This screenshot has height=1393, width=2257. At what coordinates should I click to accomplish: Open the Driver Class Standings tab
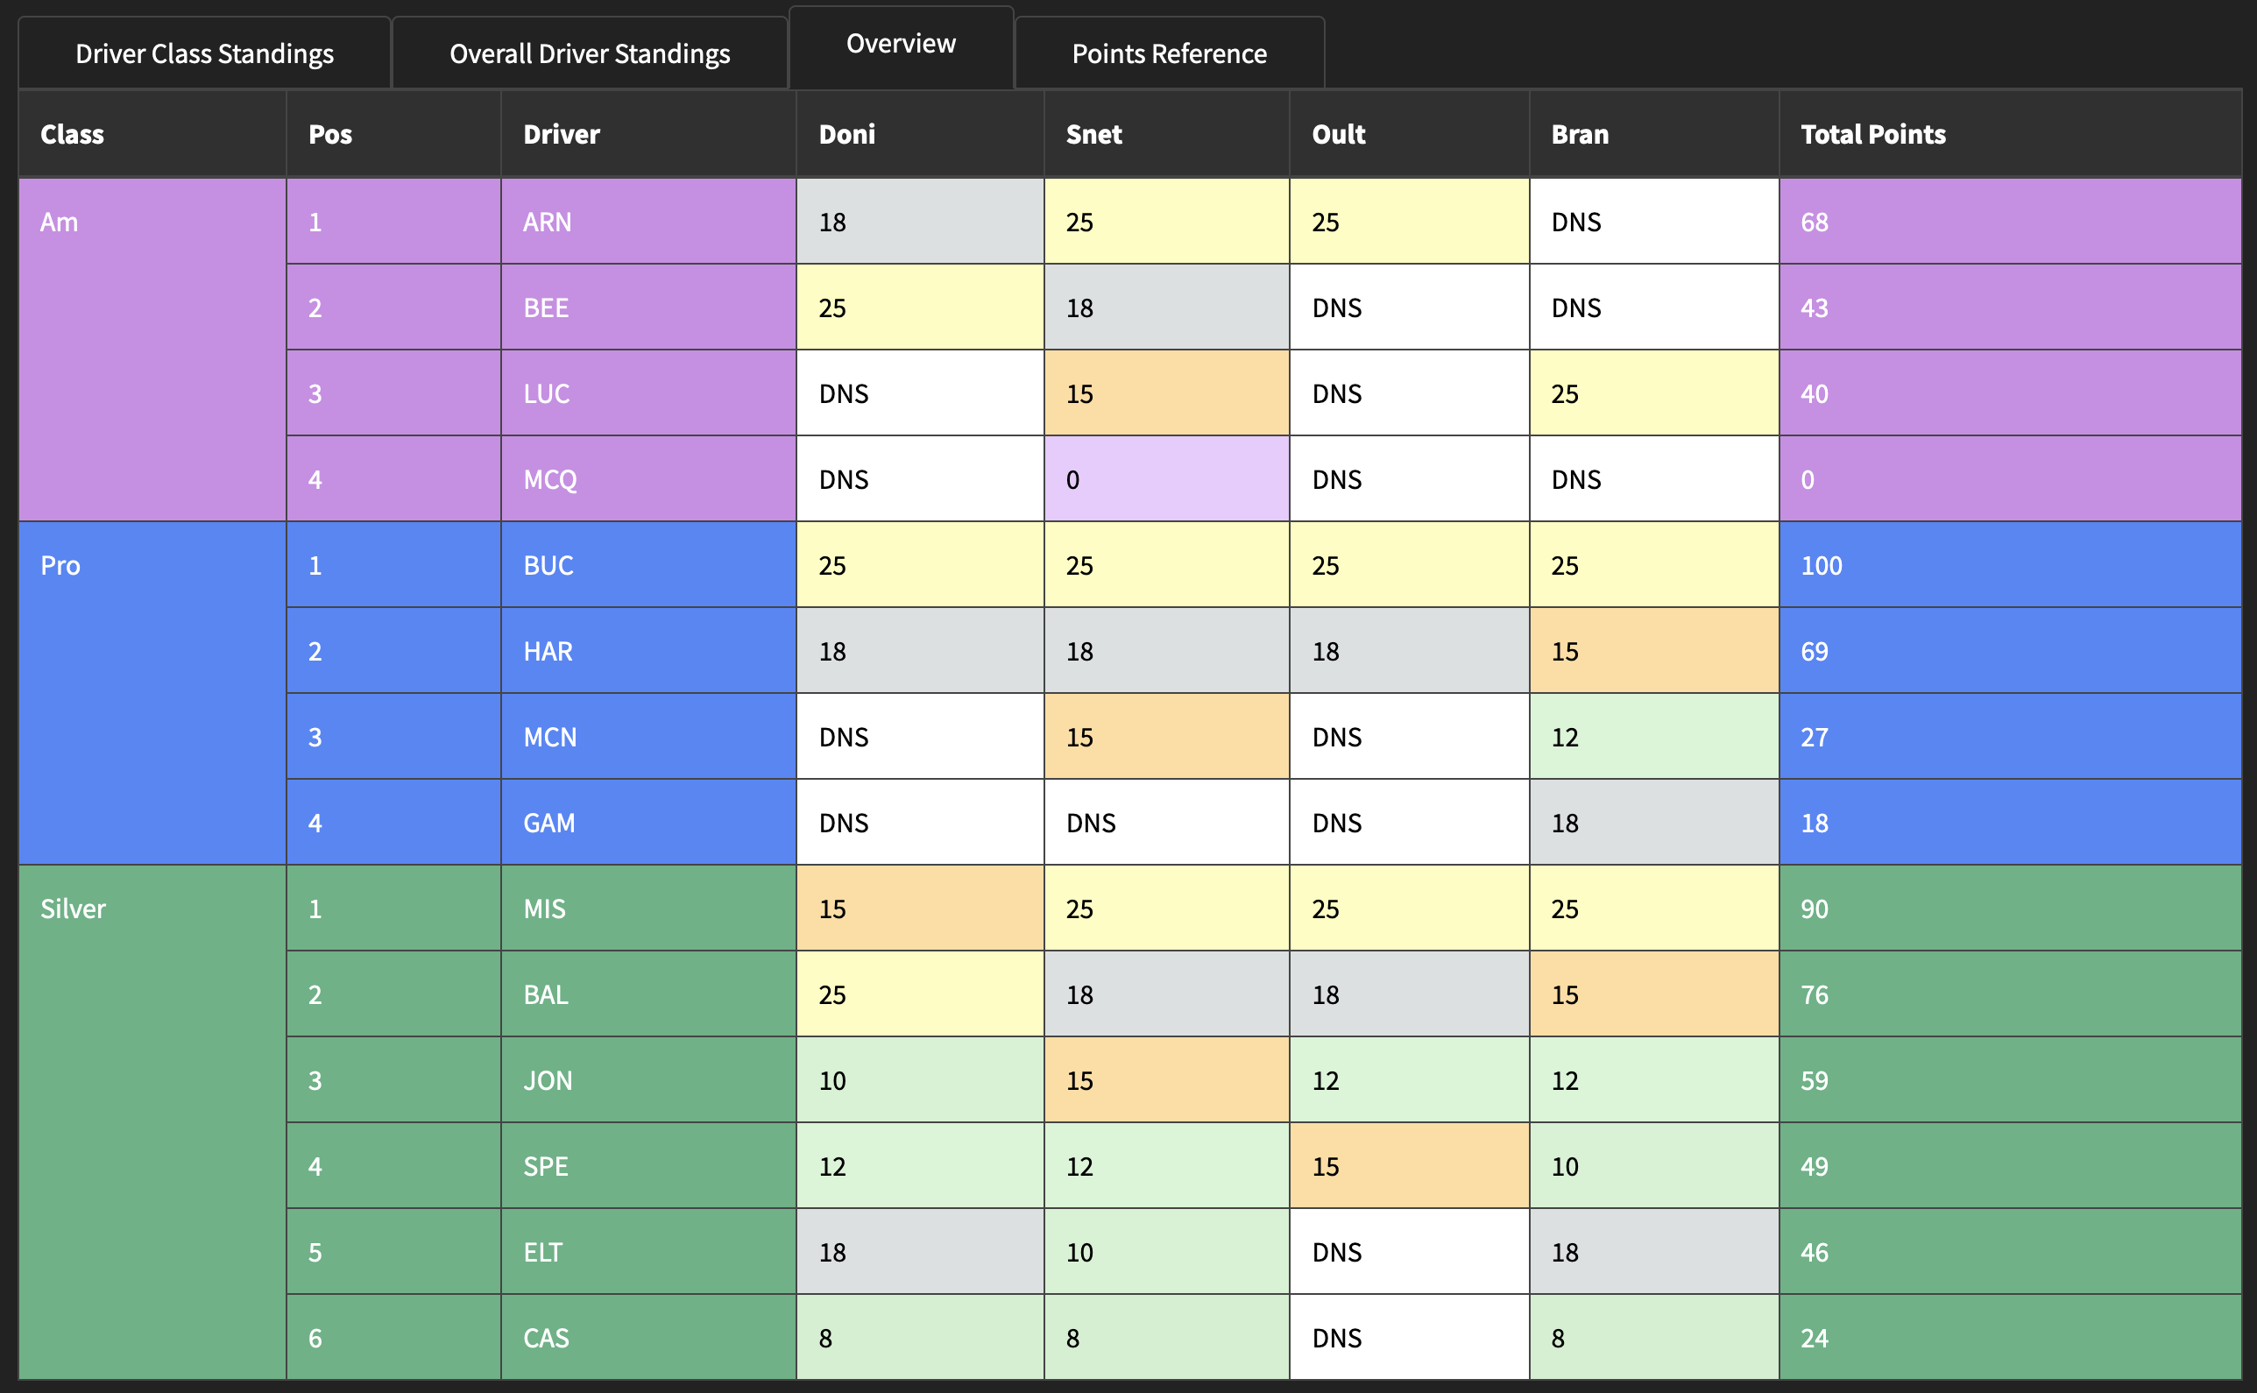coord(204,53)
